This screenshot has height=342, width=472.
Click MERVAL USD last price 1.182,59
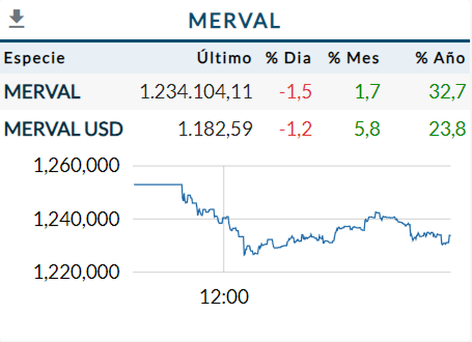pos(215,129)
